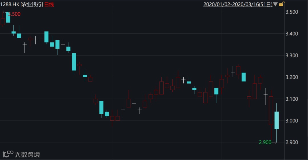308x160 pixels.
Task: Click the 3.400 axis label
Action: click(292, 34)
